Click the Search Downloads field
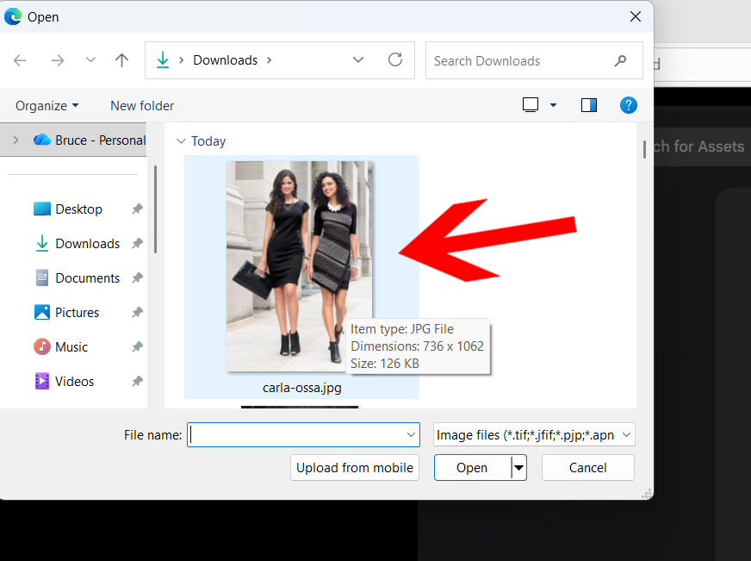Viewport: 751px width, 561px height. pyautogui.click(x=534, y=60)
